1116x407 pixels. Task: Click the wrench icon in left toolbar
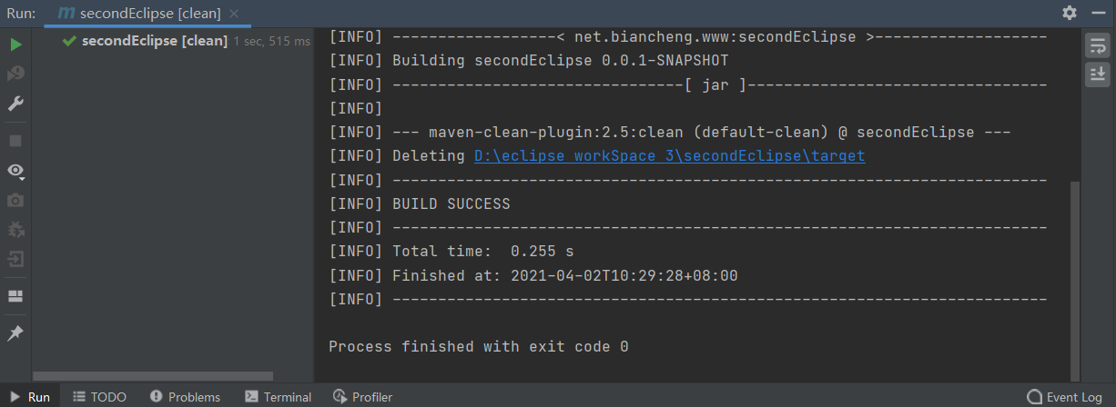15,104
